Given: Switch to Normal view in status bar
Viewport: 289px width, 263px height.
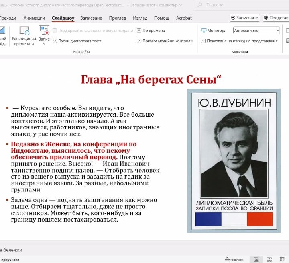Looking at the screenshot, I should point(256,259).
